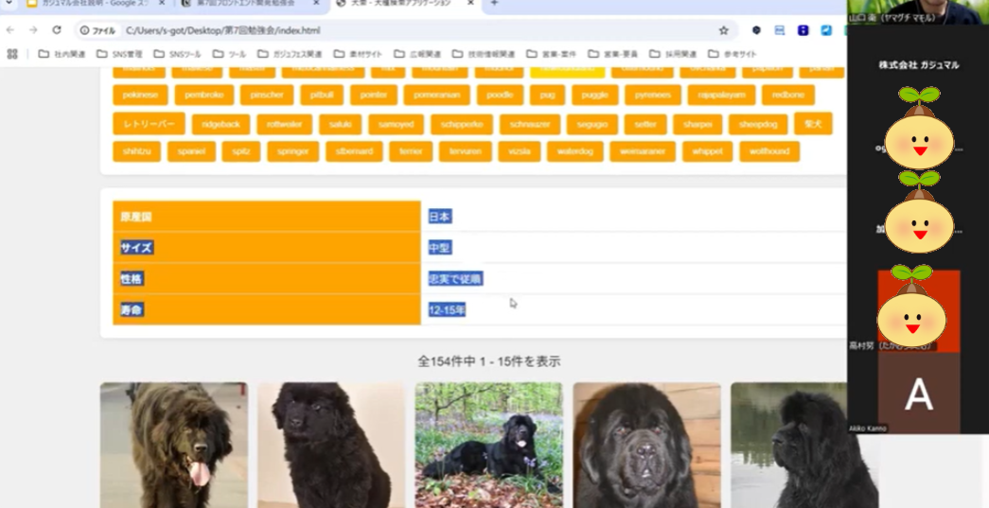This screenshot has width=989, height=508.
Task: Select the shihtzu breed button
Action: click(137, 152)
